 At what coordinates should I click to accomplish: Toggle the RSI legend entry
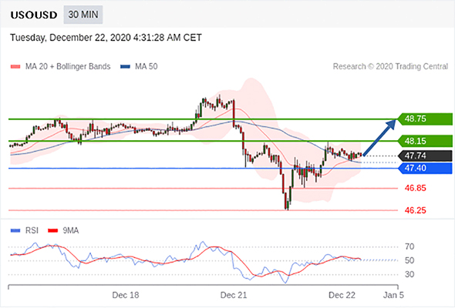(x=25, y=231)
